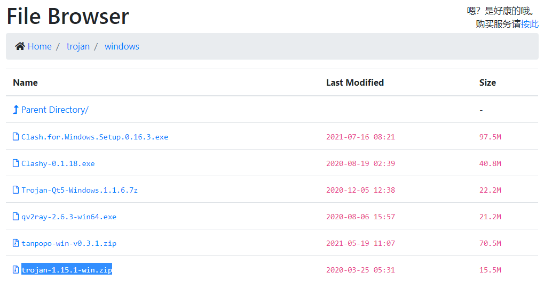Click the blue 按此 purchase link
Viewport: 544px width, 289px height.
point(530,24)
